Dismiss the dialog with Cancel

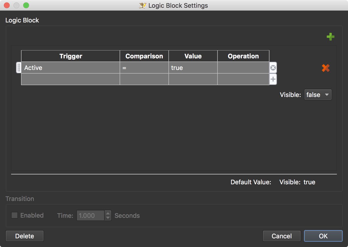click(282, 236)
